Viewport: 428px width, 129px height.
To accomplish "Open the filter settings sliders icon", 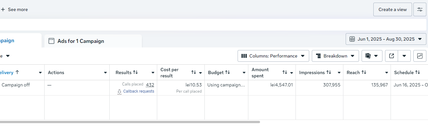I will pyautogui.click(x=420, y=9).
